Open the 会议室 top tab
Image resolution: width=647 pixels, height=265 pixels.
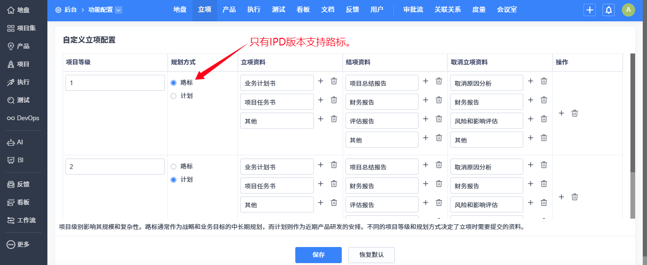[x=507, y=9]
